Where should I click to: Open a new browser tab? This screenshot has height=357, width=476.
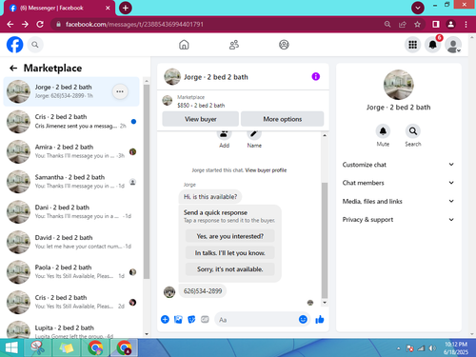[x=126, y=8]
